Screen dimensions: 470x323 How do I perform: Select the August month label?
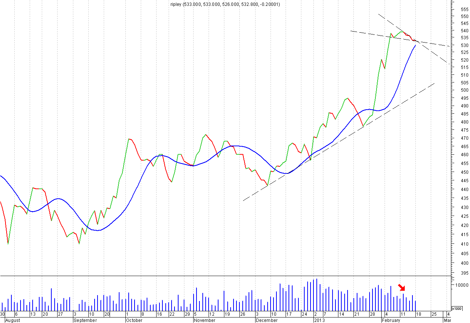13,320
